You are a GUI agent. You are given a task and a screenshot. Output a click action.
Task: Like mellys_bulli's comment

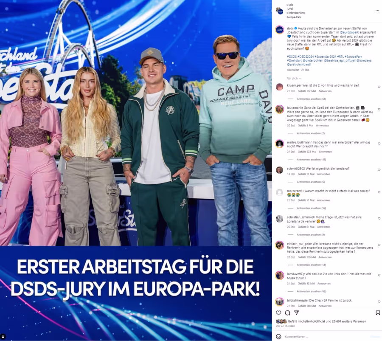[379, 144]
